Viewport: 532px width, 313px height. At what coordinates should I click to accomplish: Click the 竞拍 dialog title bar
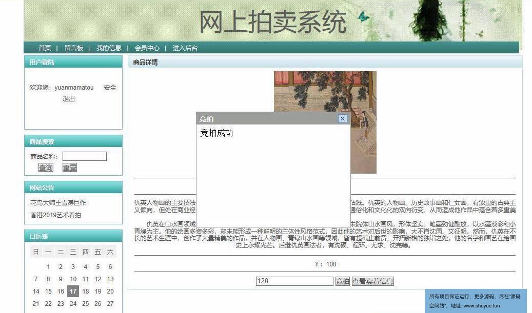tap(273, 118)
